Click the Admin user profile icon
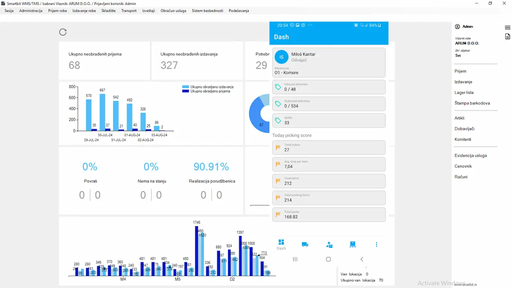 pyautogui.click(x=457, y=26)
